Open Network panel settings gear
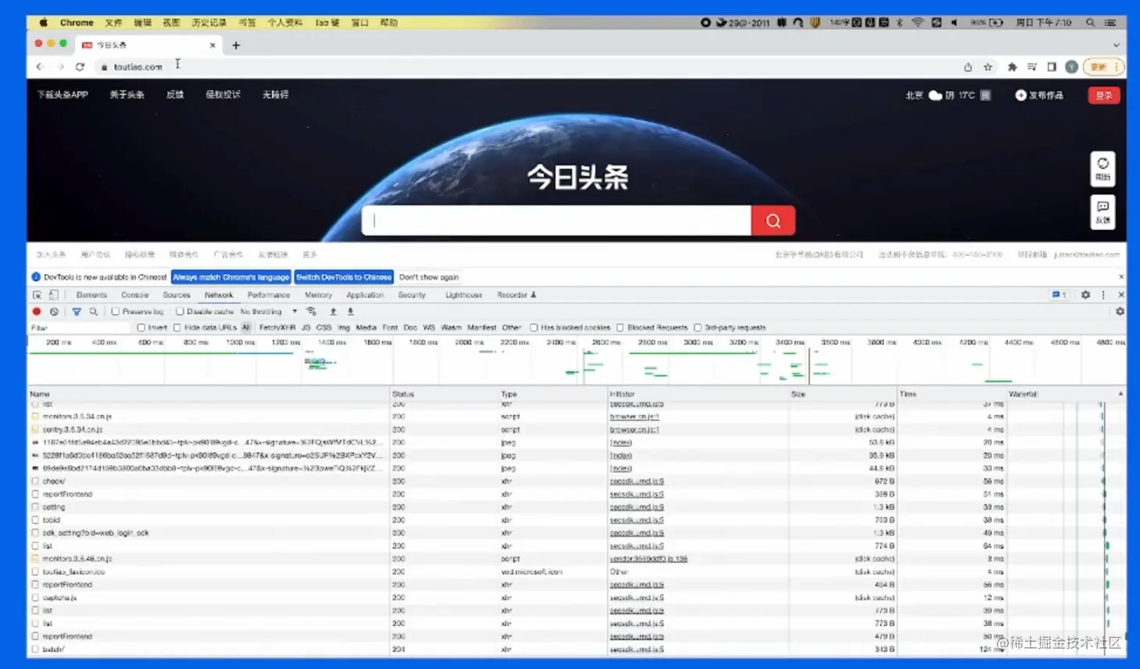1140x669 pixels. pyautogui.click(x=1120, y=312)
